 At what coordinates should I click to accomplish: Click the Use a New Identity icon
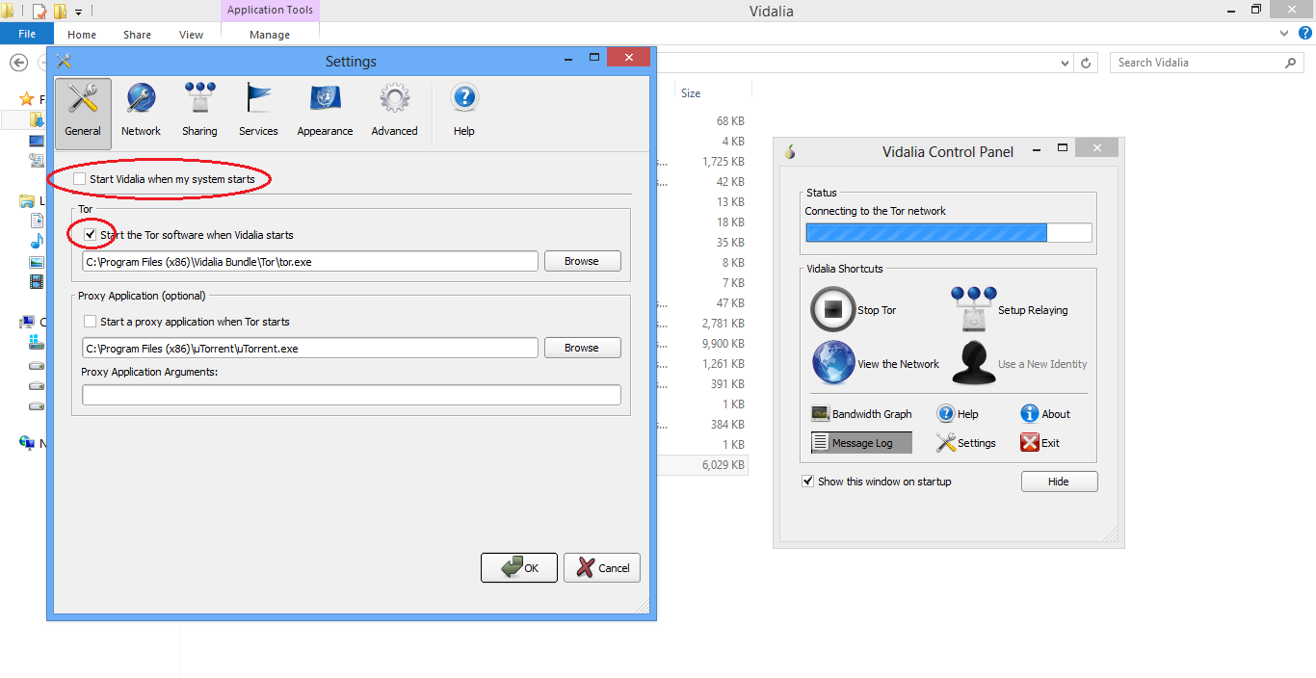pos(973,364)
